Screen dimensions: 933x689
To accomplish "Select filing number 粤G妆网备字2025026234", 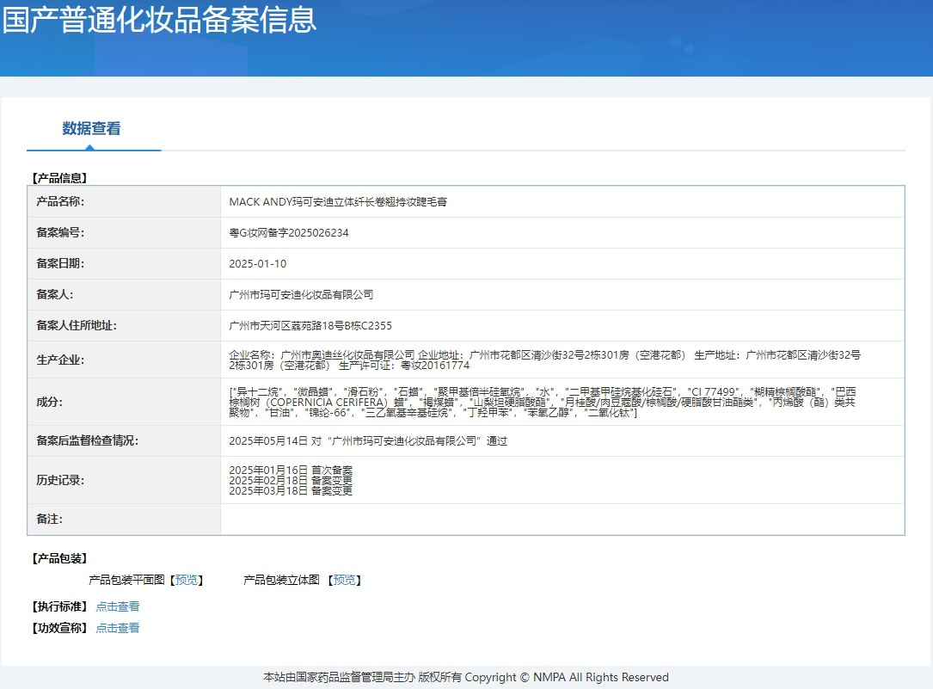I will click(289, 232).
